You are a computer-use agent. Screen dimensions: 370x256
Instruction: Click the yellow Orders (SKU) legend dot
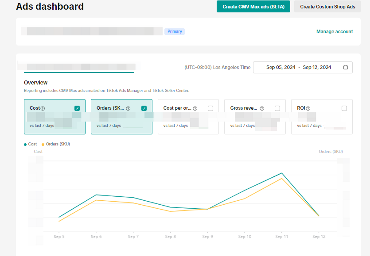43,144
